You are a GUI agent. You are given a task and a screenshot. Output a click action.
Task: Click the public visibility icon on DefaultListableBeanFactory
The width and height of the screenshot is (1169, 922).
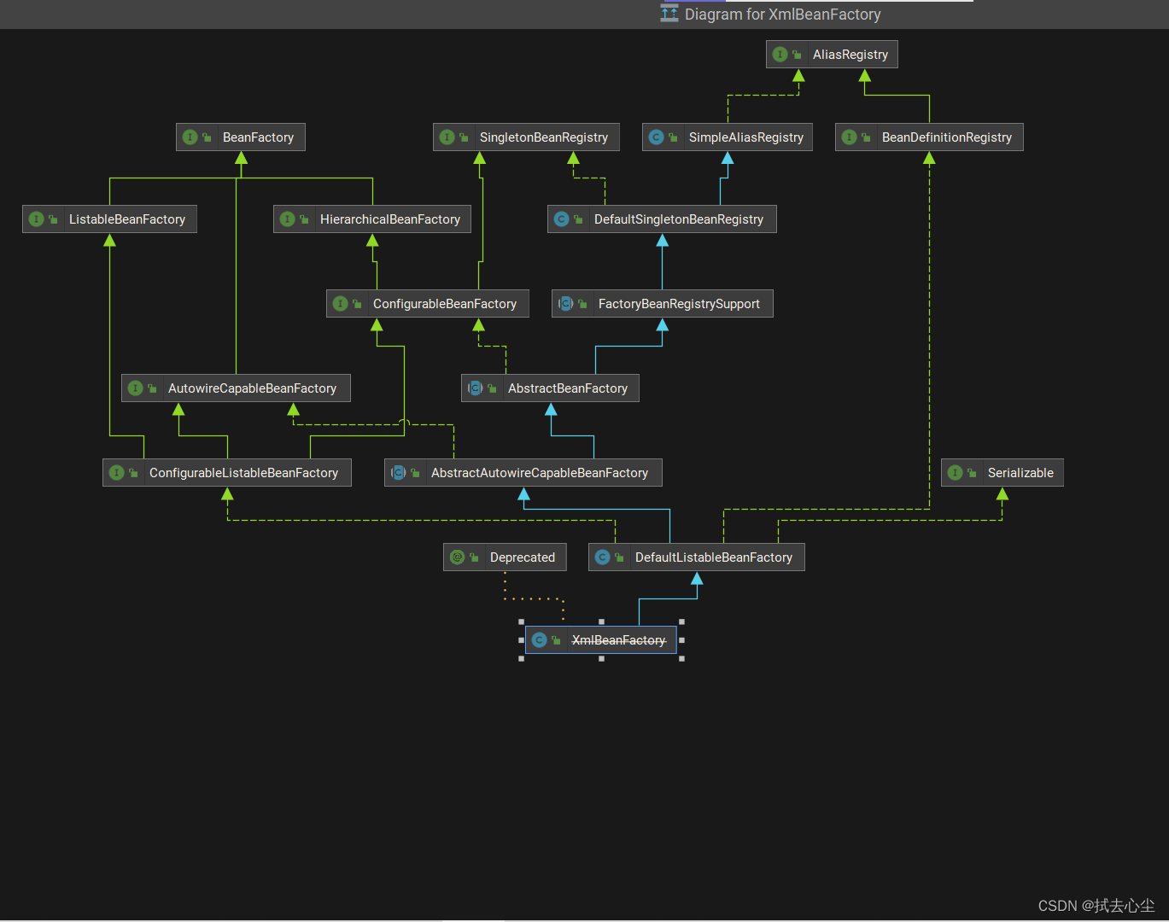tap(619, 557)
